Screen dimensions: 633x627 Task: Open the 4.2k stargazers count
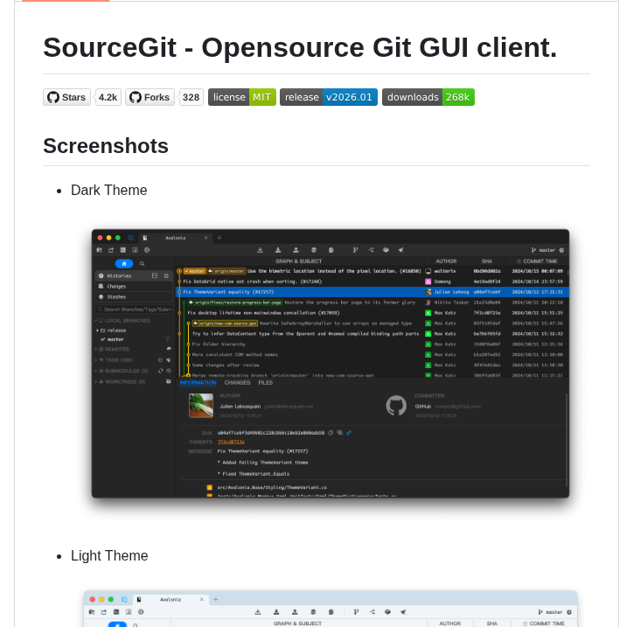108,97
